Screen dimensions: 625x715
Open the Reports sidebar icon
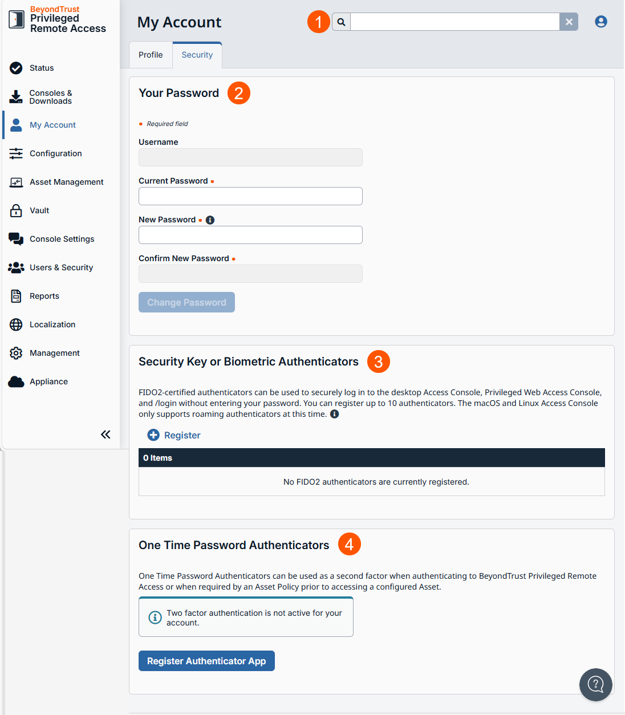click(x=15, y=296)
